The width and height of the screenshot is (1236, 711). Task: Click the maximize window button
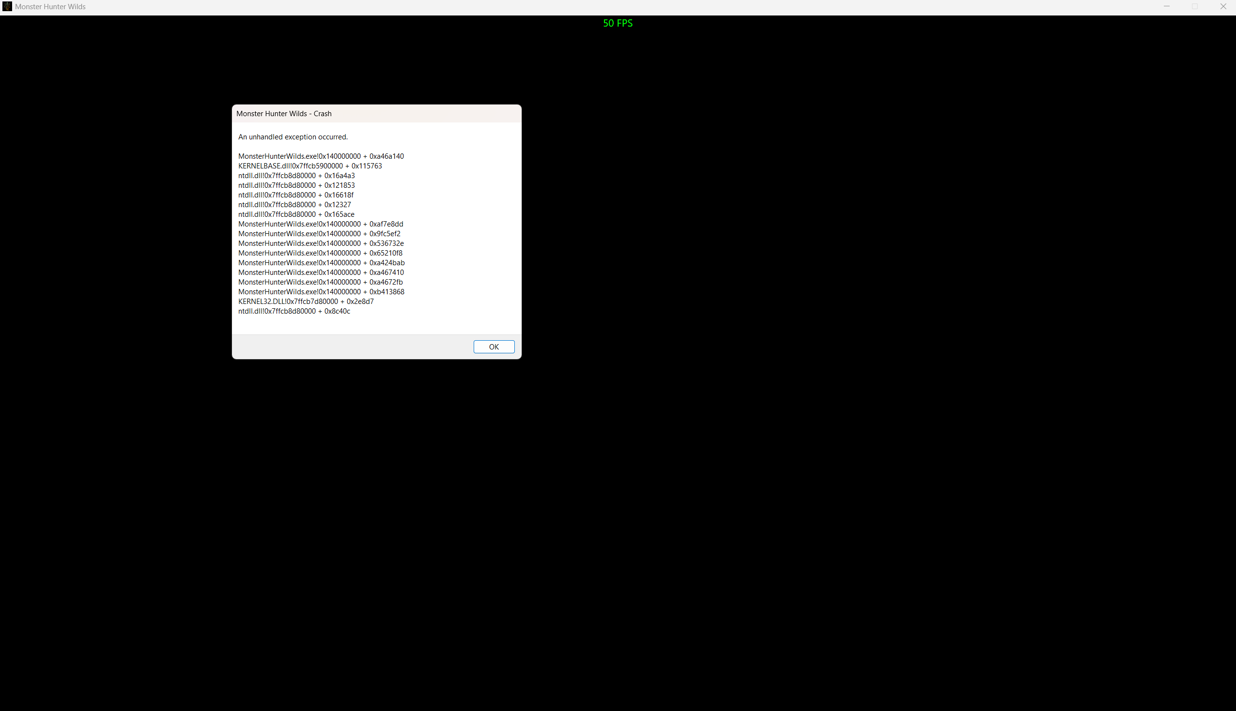1194,6
